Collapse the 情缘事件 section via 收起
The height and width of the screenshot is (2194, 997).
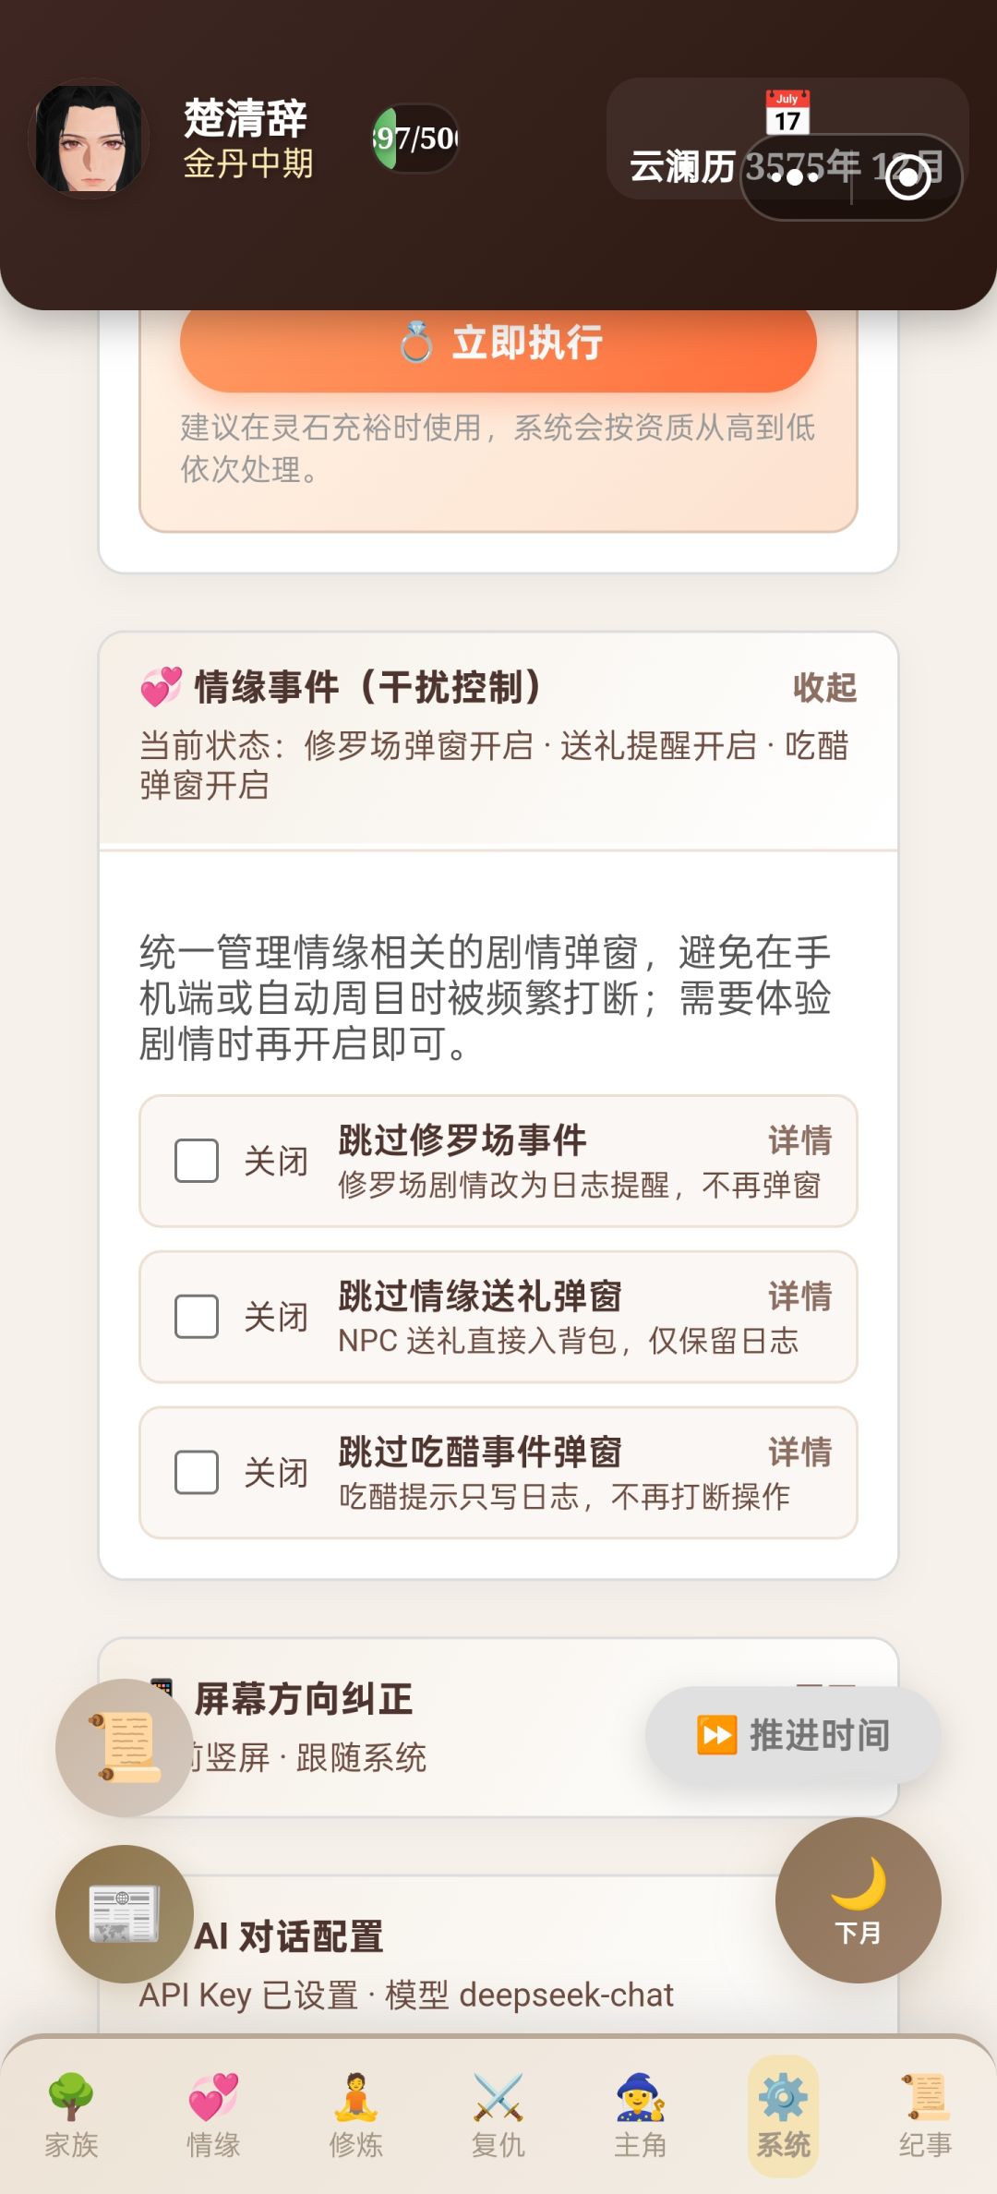tap(824, 688)
